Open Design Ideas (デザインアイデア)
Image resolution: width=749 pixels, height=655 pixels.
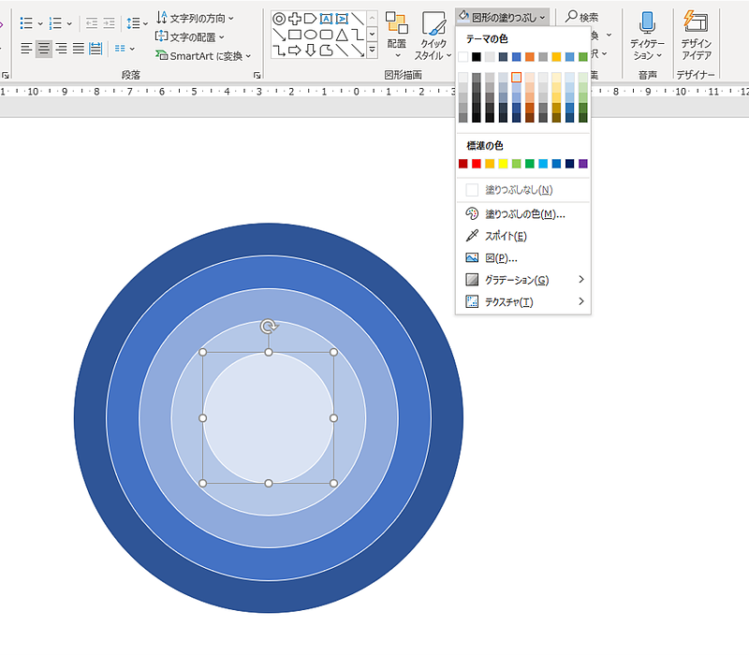696,36
